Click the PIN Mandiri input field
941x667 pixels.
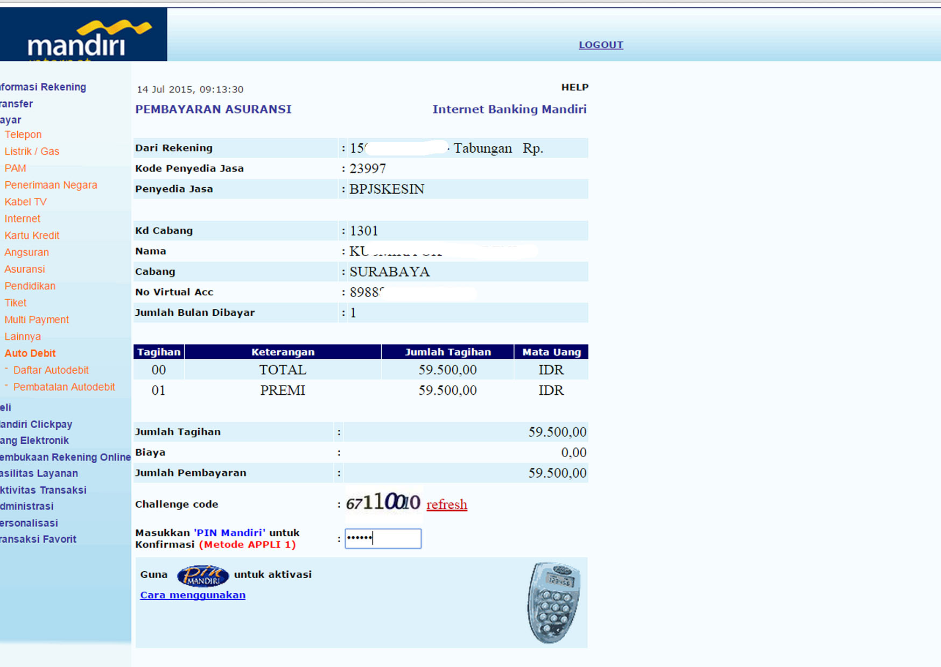pos(383,538)
